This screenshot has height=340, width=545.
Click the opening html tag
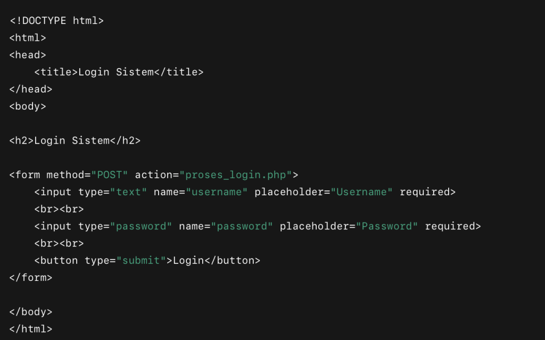pyautogui.click(x=28, y=38)
